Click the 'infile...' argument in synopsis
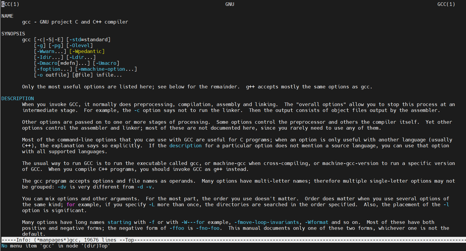The width and height of the screenshot is (466, 251). (109, 75)
